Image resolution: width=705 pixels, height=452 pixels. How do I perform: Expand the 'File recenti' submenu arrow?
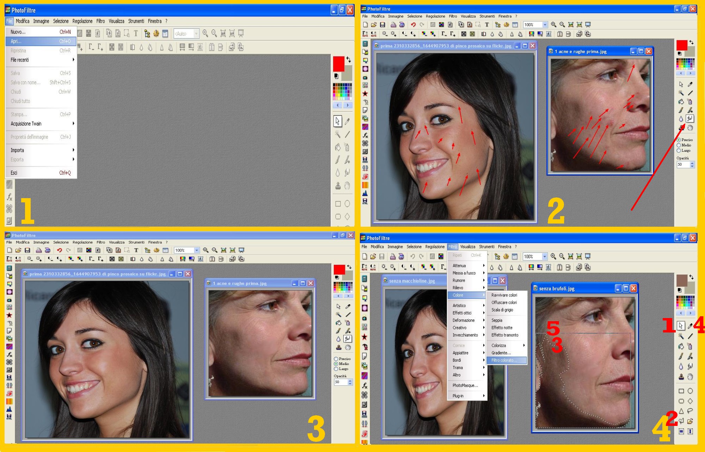click(x=73, y=60)
